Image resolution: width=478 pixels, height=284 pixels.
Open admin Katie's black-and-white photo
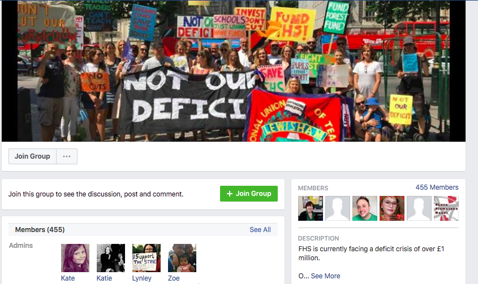tap(111, 258)
